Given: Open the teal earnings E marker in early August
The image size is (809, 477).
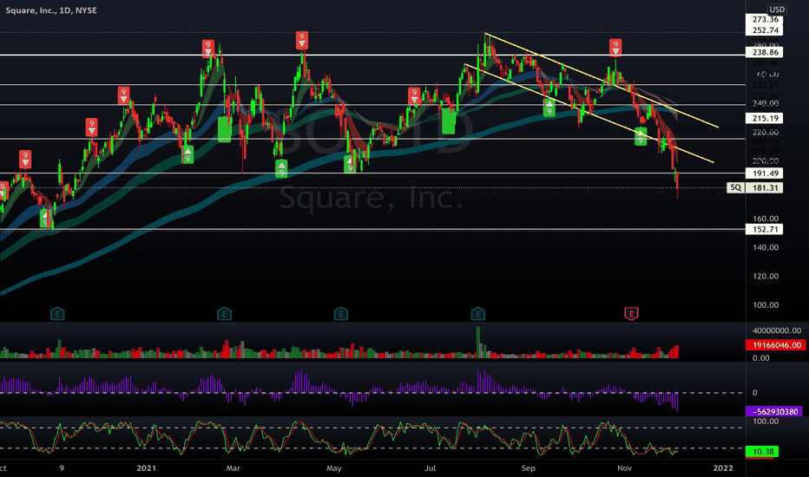Looking at the screenshot, I should point(477,313).
